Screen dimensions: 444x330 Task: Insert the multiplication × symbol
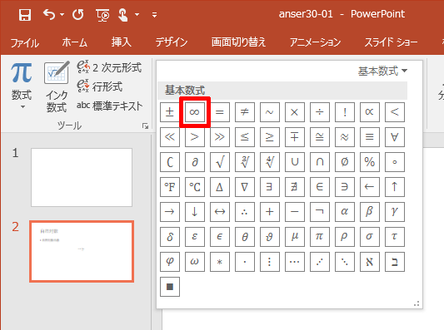[x=295, y=112]
